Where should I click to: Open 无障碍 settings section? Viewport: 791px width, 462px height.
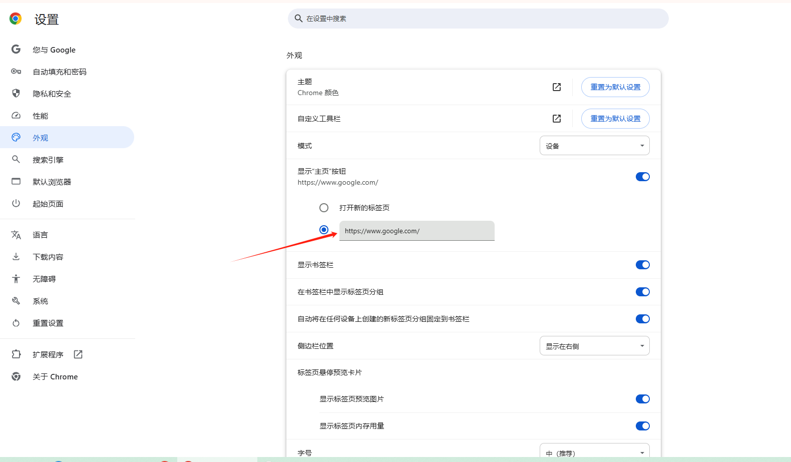pos(67,279)
